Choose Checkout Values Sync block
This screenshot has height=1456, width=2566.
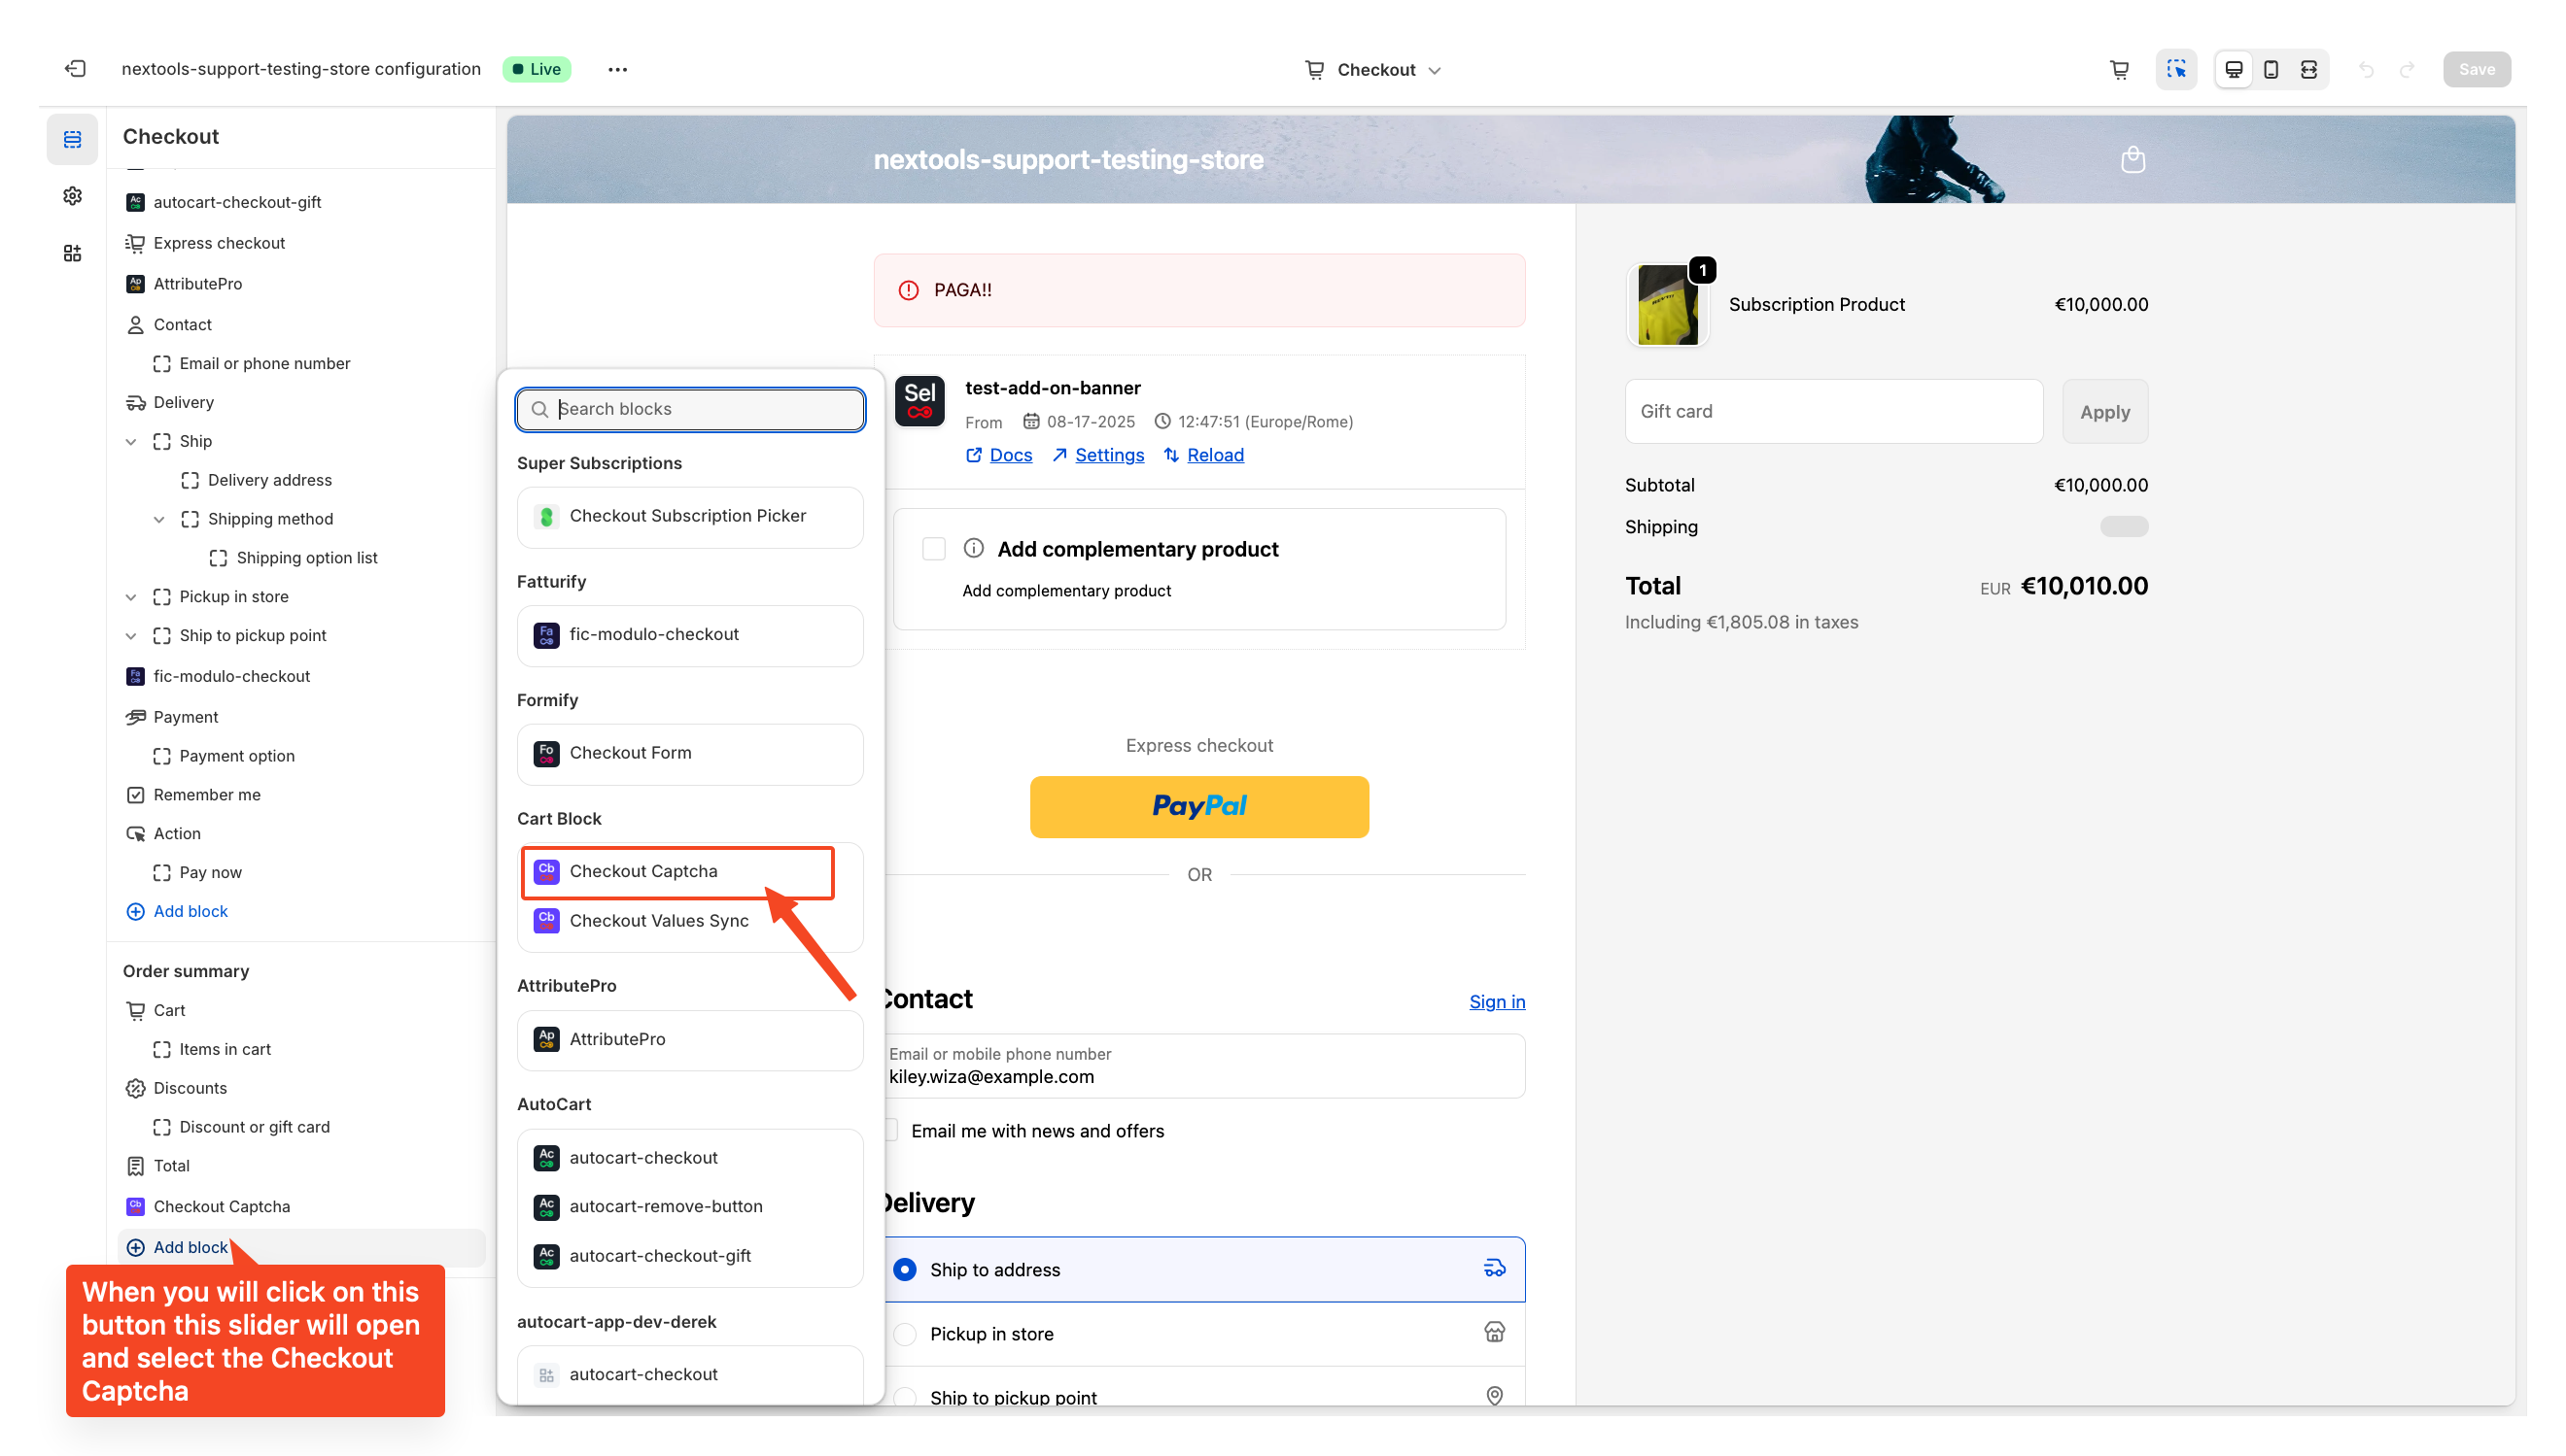pos(658,920)
